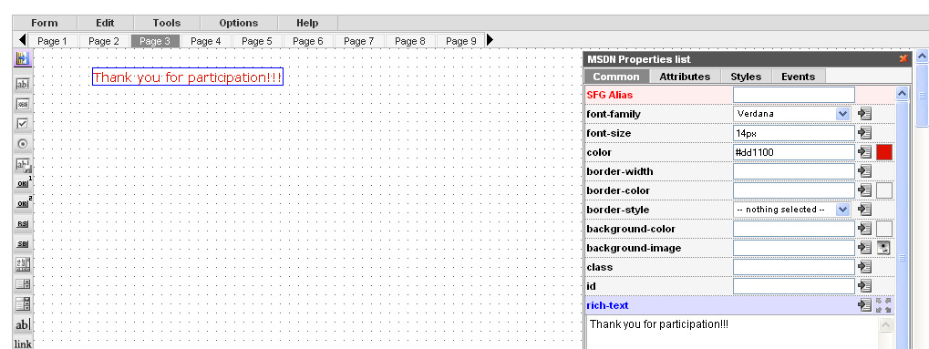Open the Help menu

pos(307,23)
